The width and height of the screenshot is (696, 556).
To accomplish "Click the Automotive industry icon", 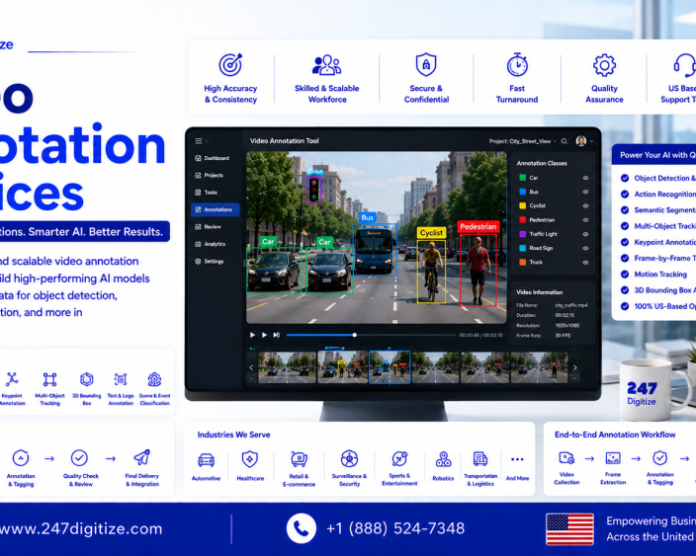I will point(206,460).
